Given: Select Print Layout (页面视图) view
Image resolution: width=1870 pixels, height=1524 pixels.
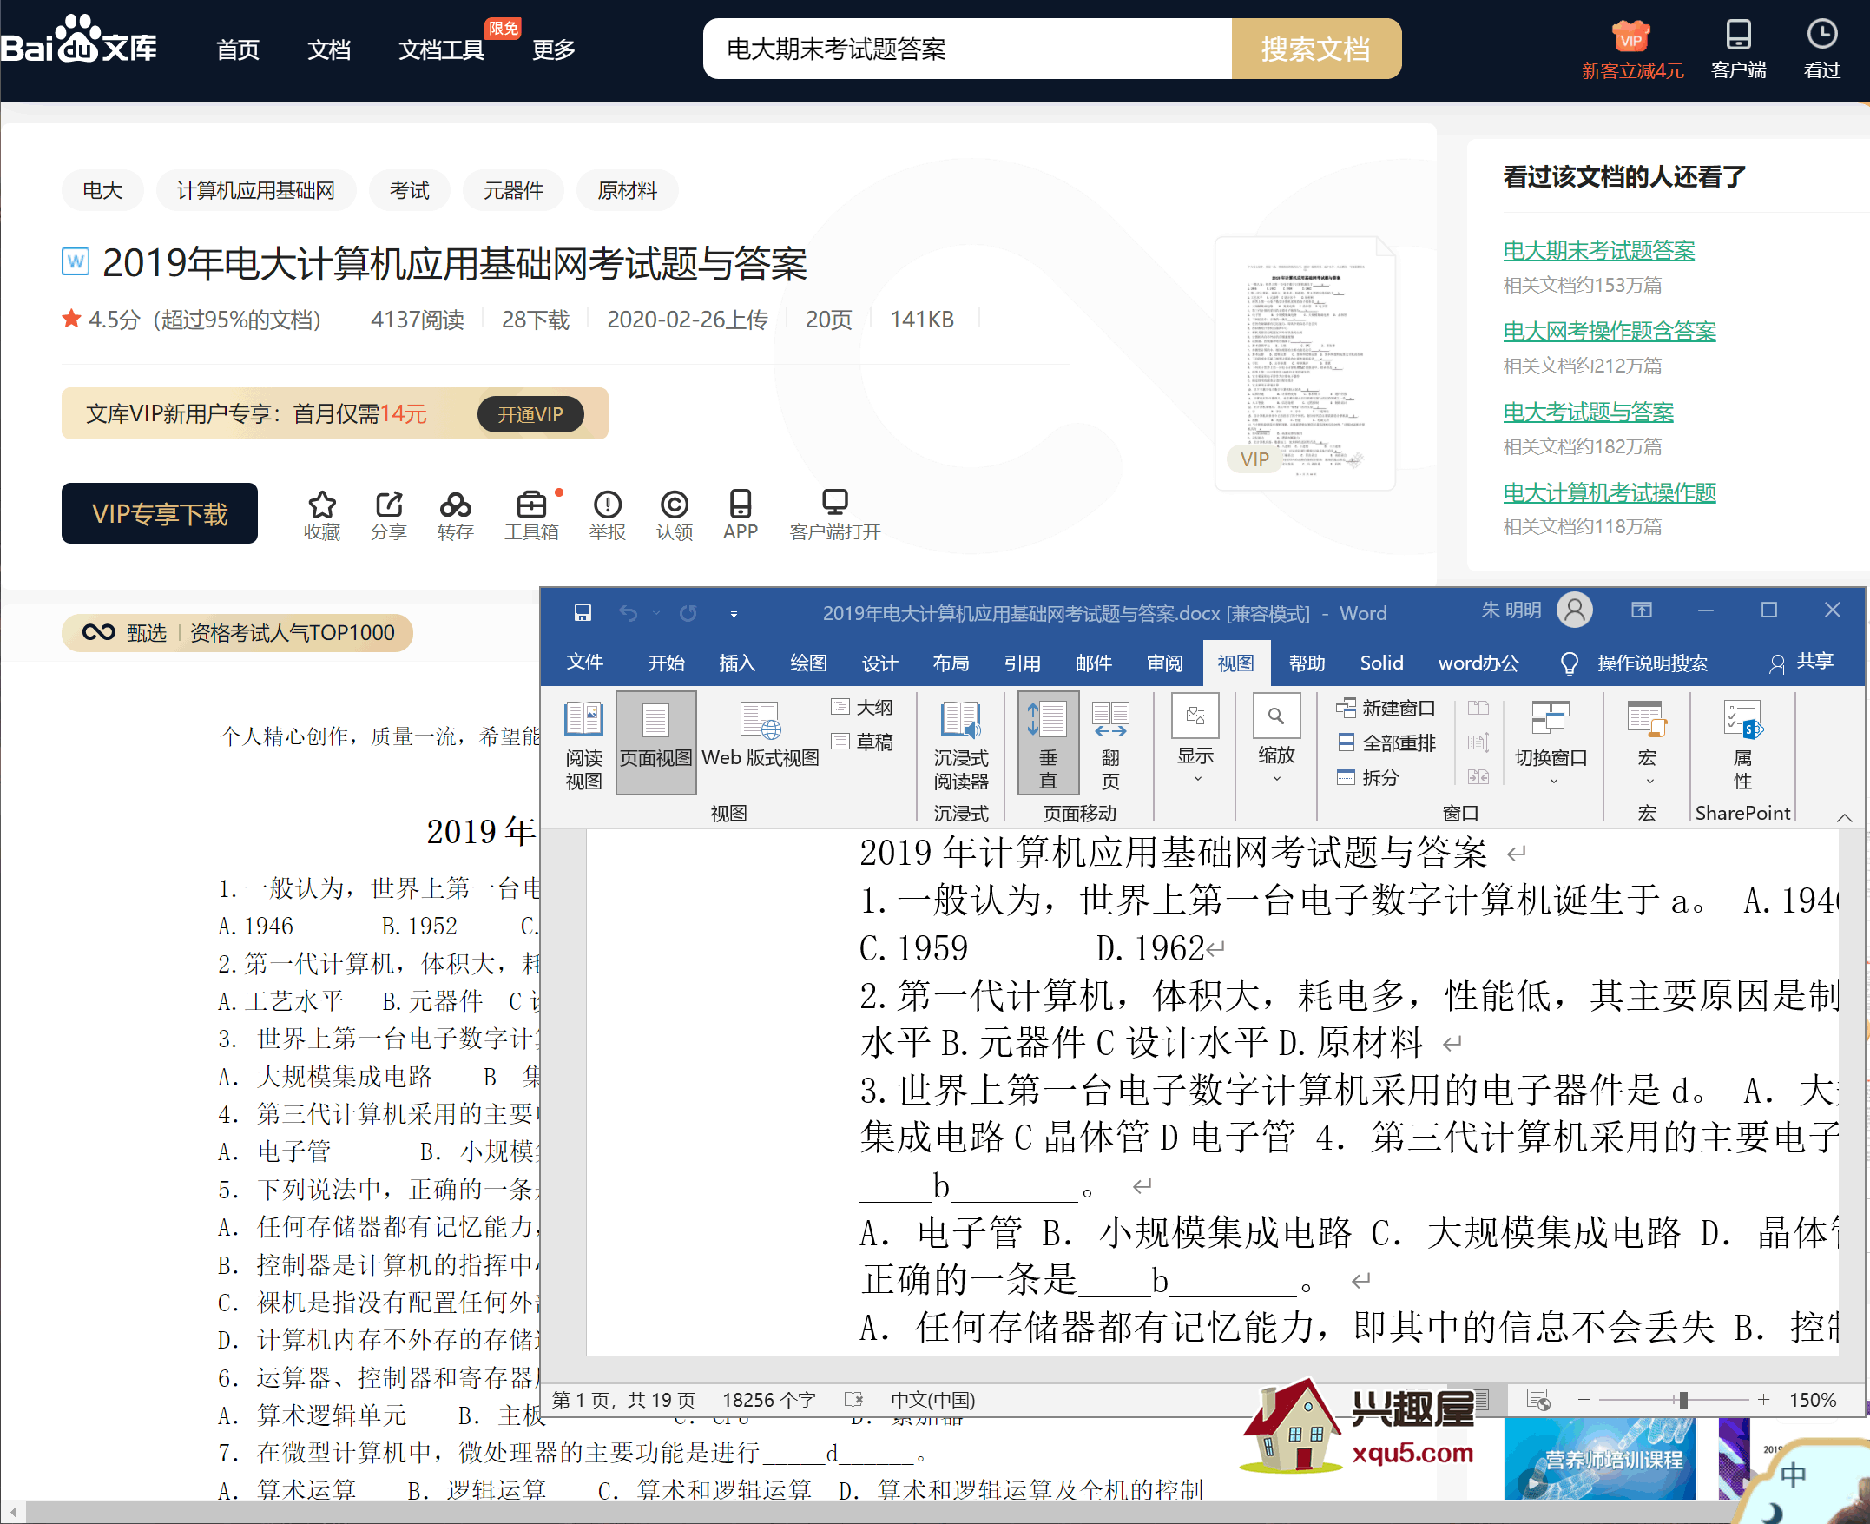Looking at the screenshot, I should [656, 742].
